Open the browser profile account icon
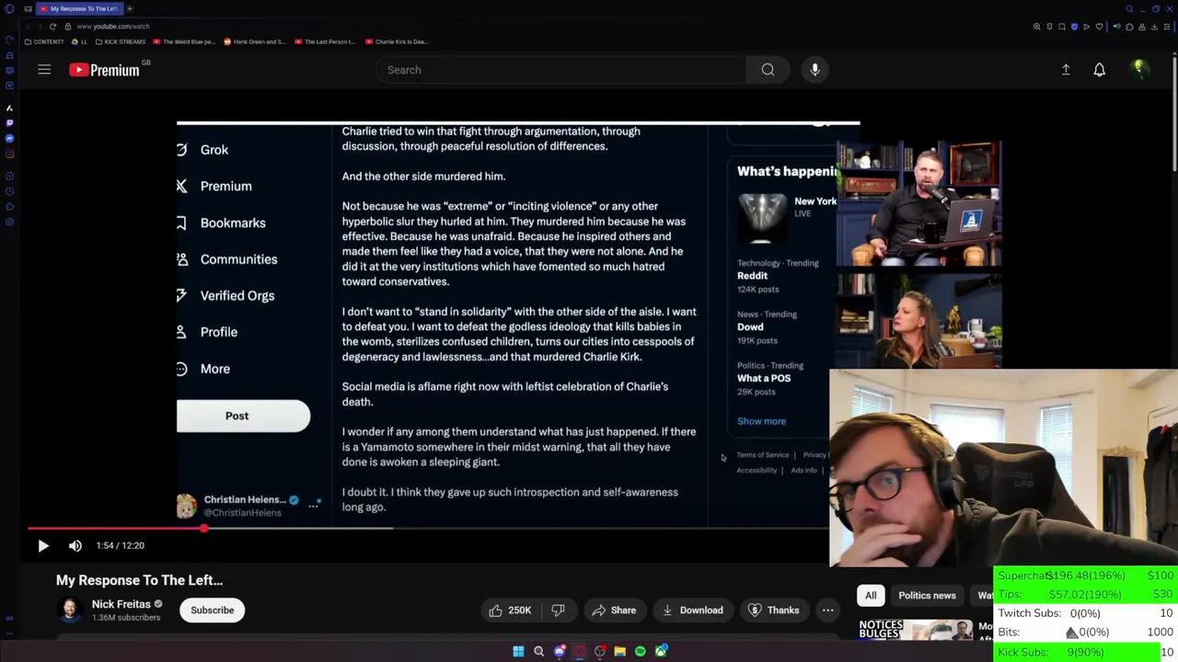The height and width of the screenshot is (662, 1178). coord(1142,27)
